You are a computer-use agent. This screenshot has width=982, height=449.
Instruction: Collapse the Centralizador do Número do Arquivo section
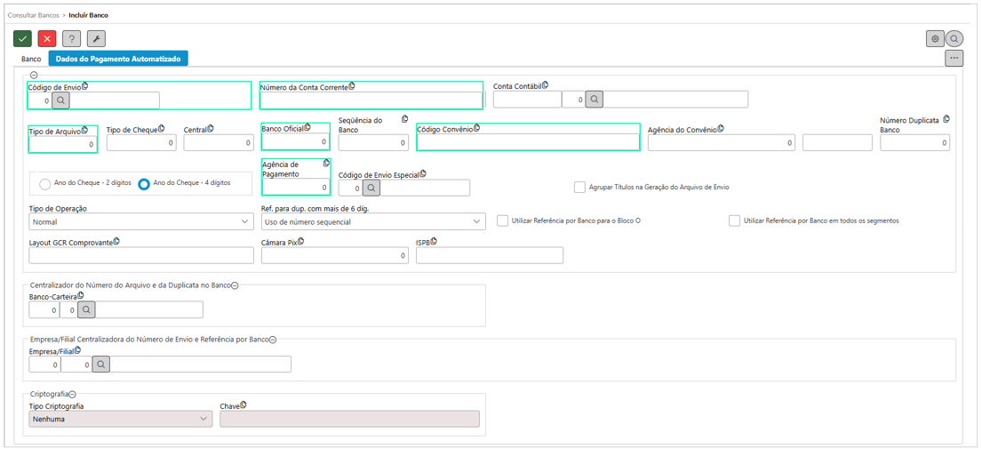coord(235,285)
